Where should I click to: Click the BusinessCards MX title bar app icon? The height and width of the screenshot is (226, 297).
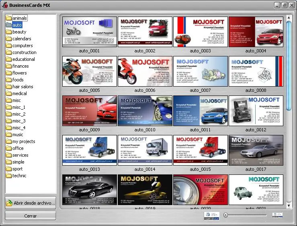pos(5,5)
